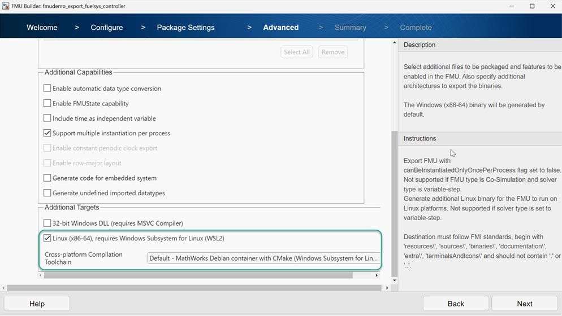Image resolution: width=562 pixels, height=316 pixels.
Task: Toggle Include time as independent variable
Action: click(x=47, y=118)
